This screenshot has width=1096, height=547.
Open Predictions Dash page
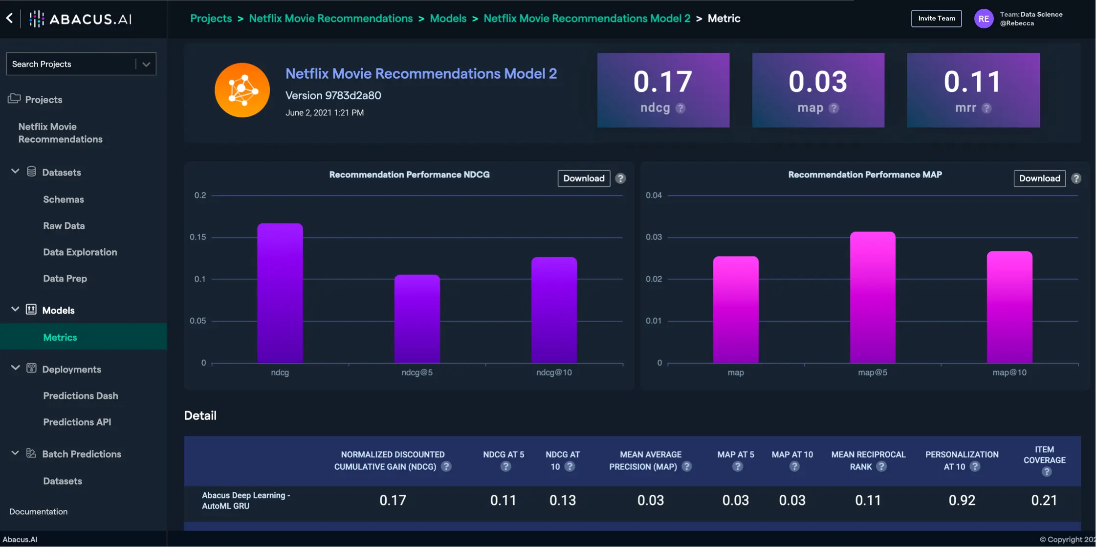(x=81, y=395)
